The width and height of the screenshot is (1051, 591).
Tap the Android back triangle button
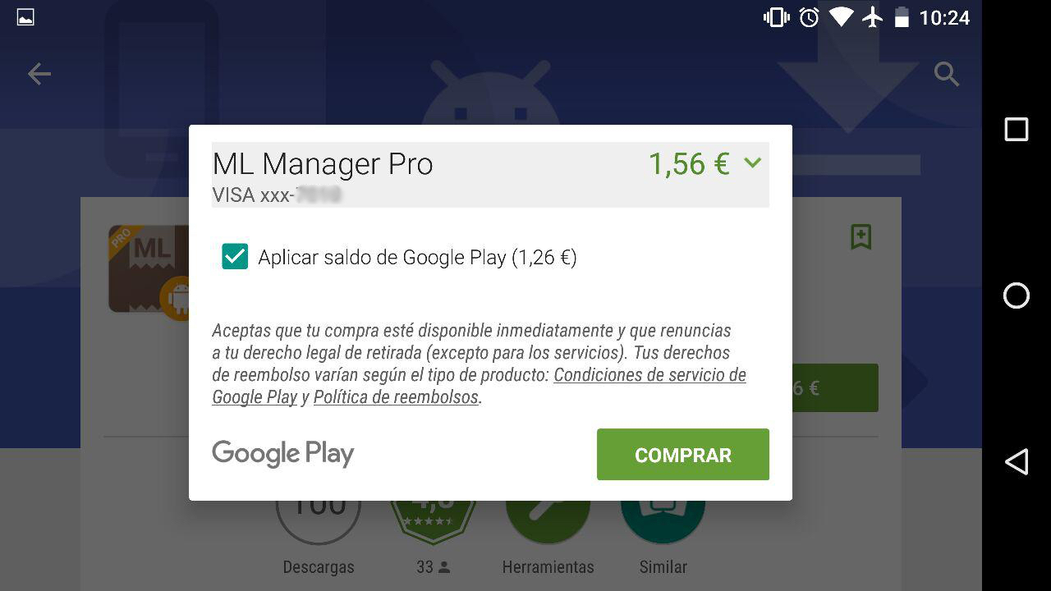[x=1017, y=461]
